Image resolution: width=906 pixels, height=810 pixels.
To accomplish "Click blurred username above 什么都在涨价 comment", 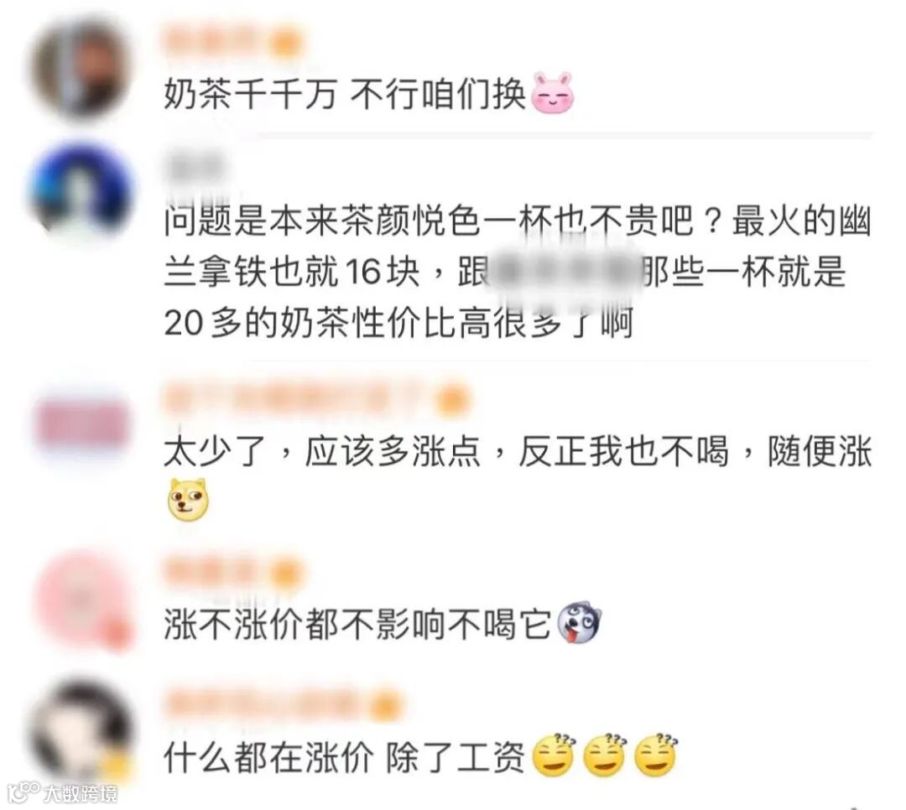I will (282, 705).
